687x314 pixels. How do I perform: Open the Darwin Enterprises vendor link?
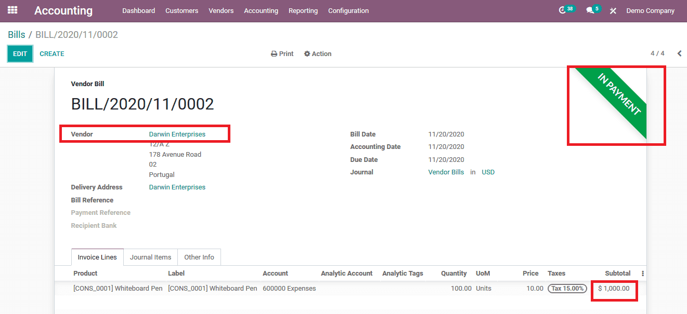click(x=177, y=134)
